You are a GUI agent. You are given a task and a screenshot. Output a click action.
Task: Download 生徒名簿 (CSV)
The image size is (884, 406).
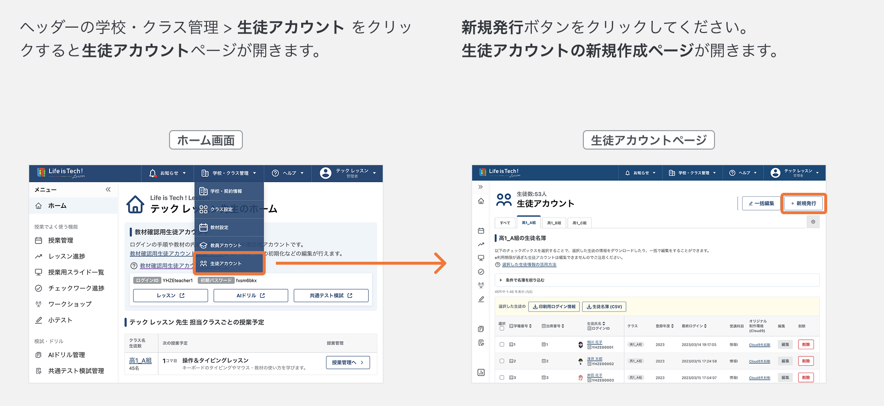click(604, 306)
